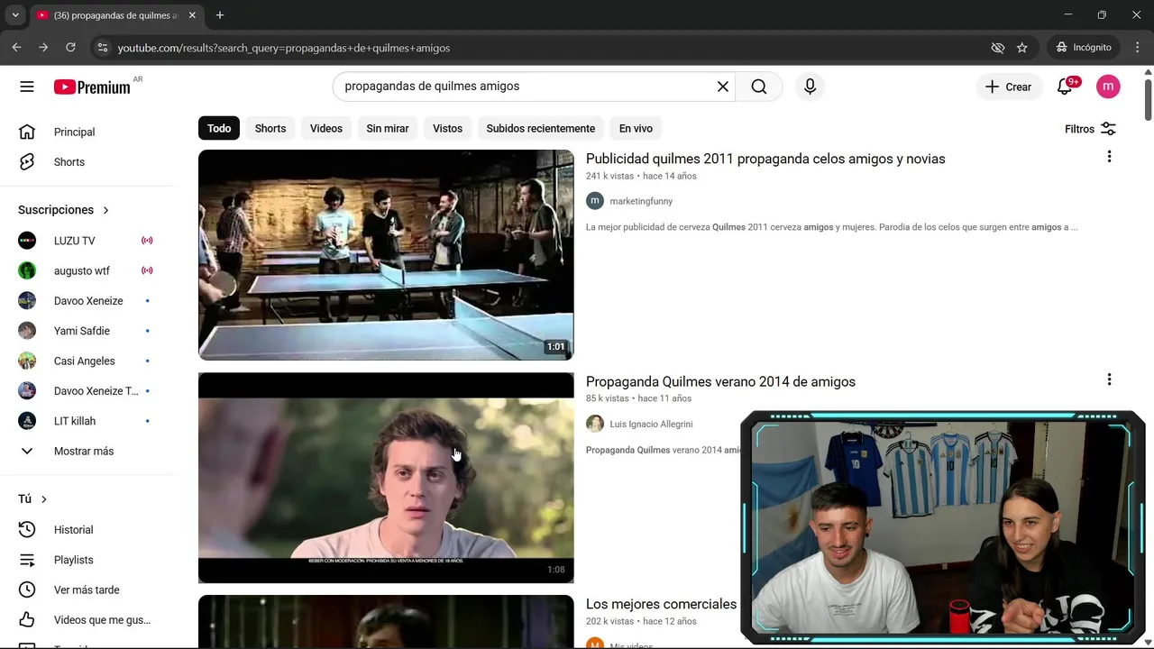The width and height of the screenshot is (1154, 649).
Task: Select the Shorts filter chip
Action: click(x=270, y=128)
